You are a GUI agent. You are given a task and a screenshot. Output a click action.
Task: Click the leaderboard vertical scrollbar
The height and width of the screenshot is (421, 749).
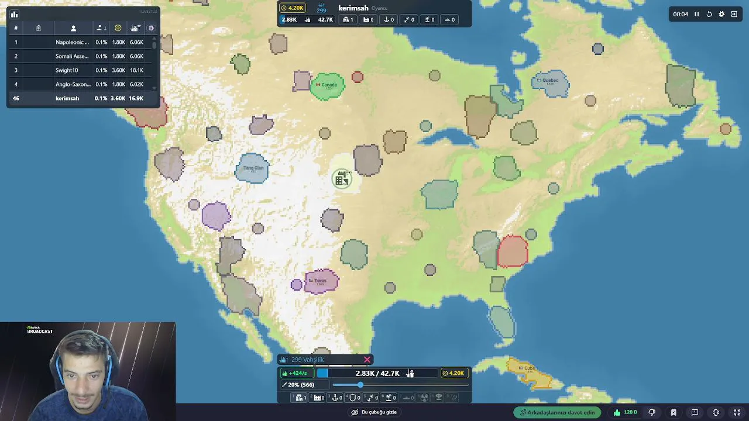154,63
